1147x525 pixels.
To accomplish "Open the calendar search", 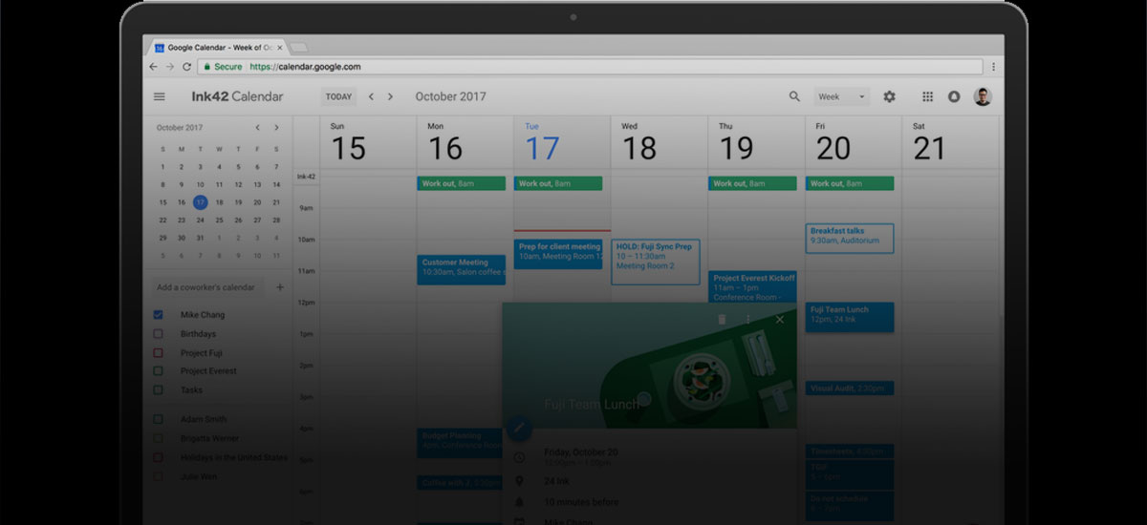I will pyautogui.click(x=794, y=96).
